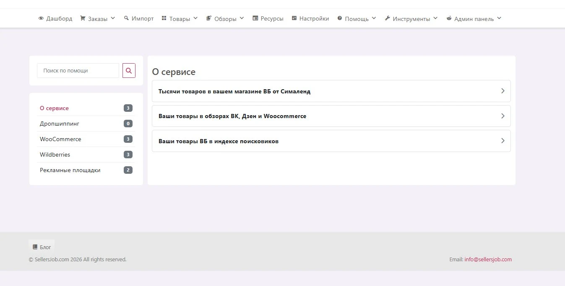Click the eye icon beside Дашборд

tap(41, 18)
